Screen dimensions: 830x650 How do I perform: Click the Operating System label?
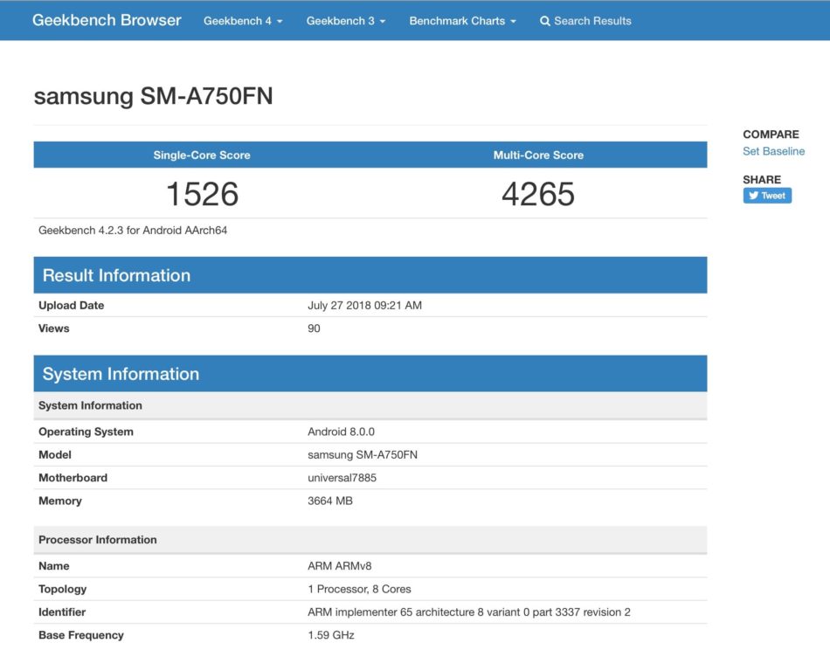[x=86, y=432]
